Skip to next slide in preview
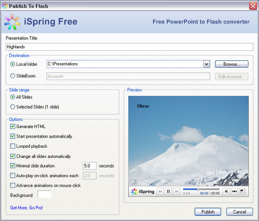 [x=176, y=192]
